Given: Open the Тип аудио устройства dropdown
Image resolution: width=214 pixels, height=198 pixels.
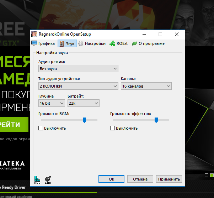Looking at the screenshot, I should [x=78, y=86].
